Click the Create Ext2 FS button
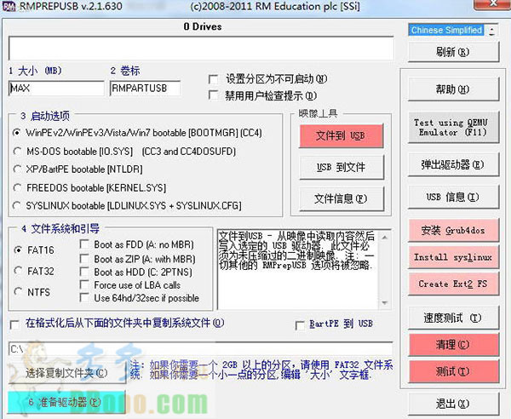 [453, 284]
